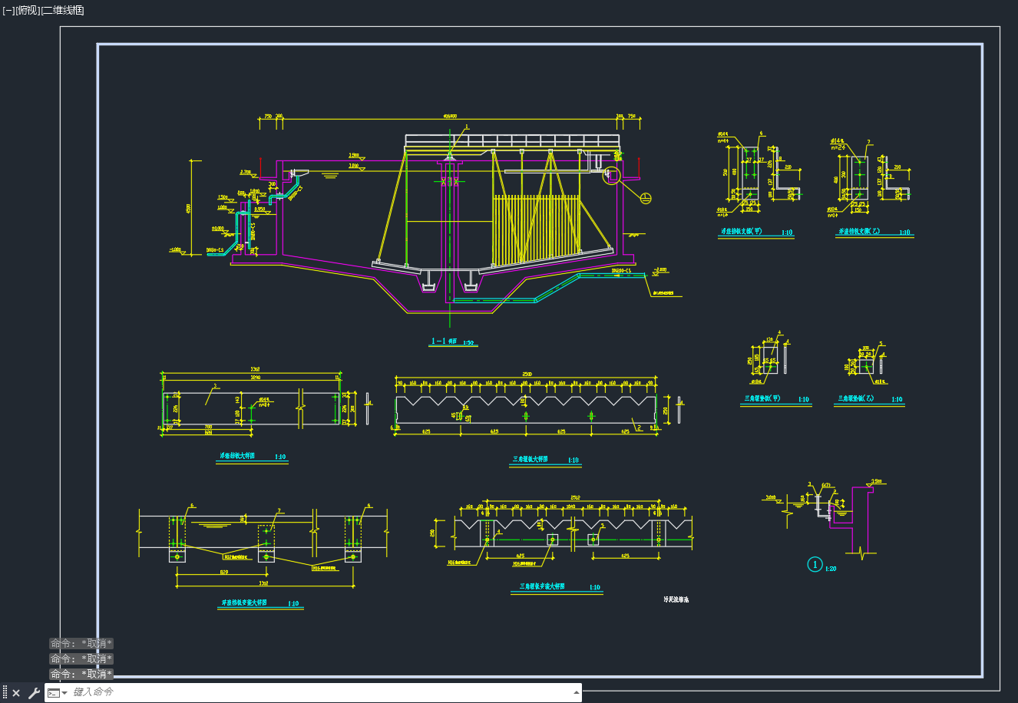Screen dimensions: 1018x703
Task: Show recent commands list in command line
Action: [58, 693]
